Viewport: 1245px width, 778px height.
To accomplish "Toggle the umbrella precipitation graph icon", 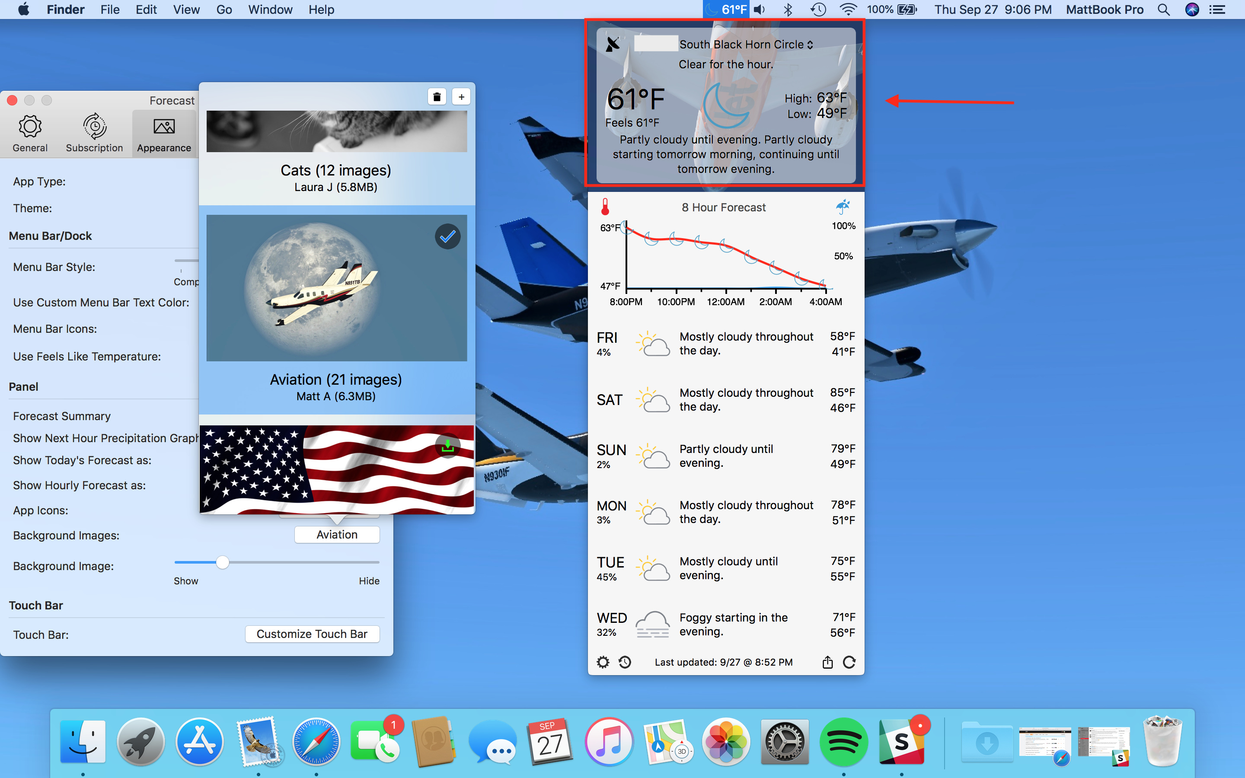I will pyautogui.click(x=843, y=207).
